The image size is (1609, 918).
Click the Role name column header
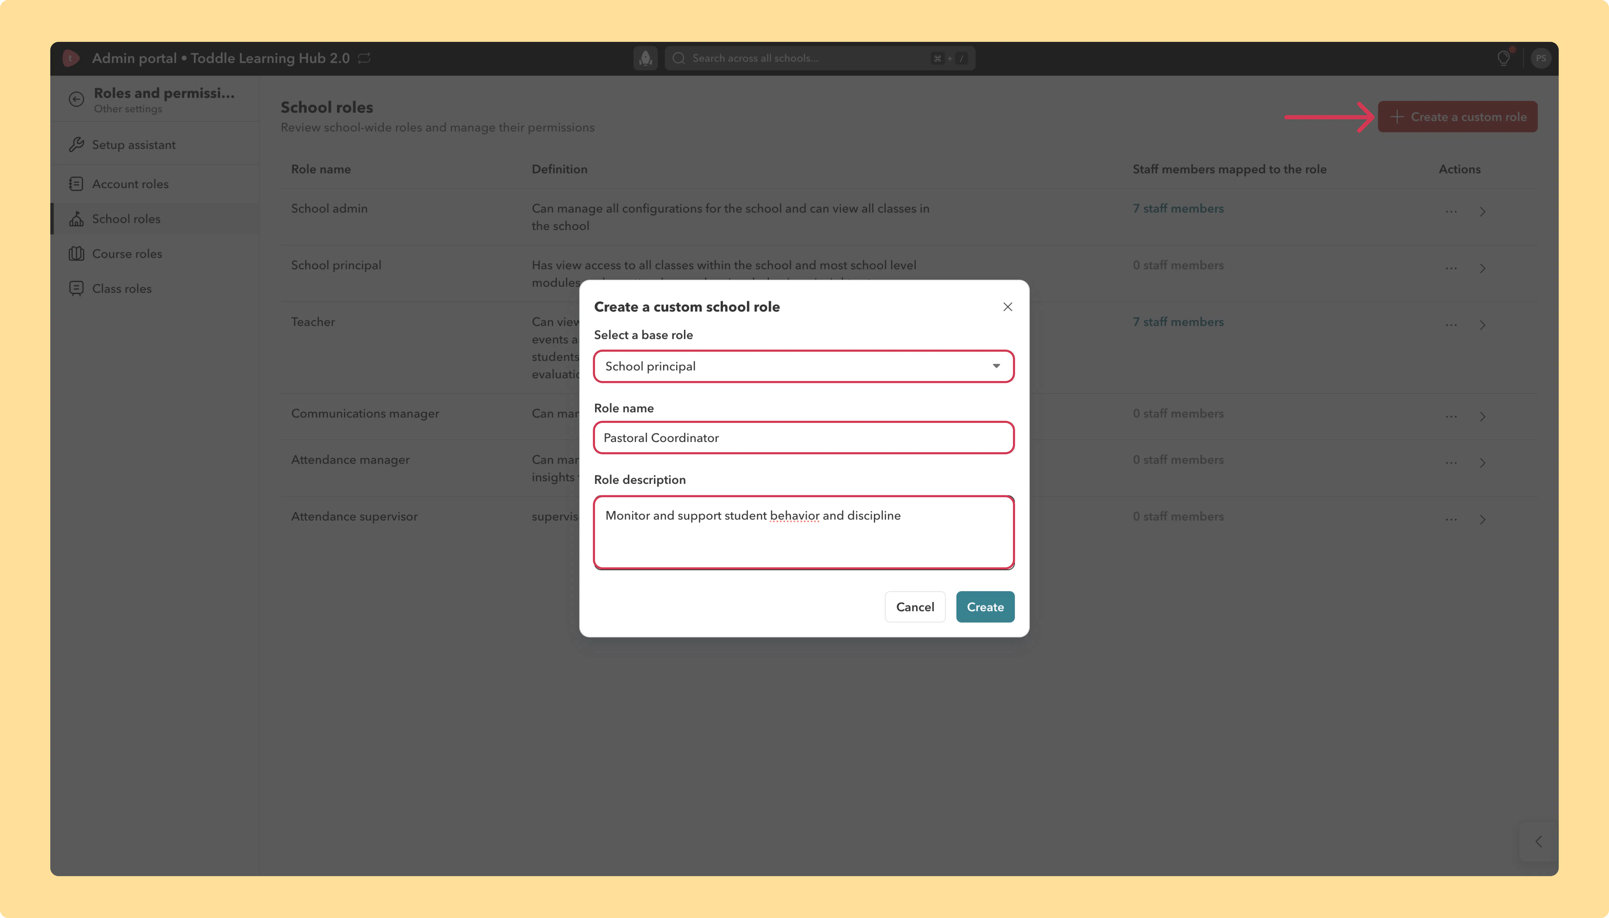click(x=321, y=169)
